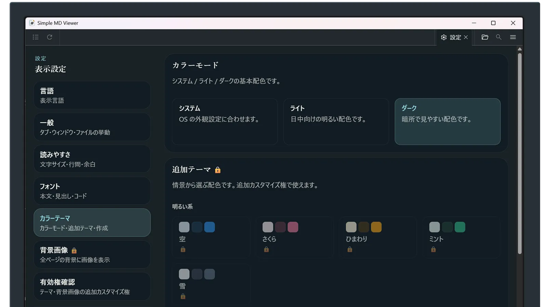This screenshot has height=307, width=547.
Task: Click the amber swatch of ひまわり theme
Action: 376,227
